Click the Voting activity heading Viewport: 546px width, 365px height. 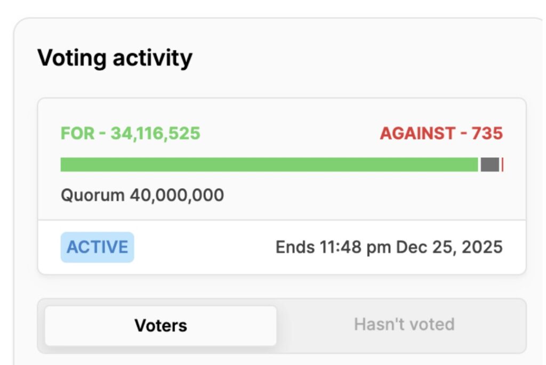point(115,58)
